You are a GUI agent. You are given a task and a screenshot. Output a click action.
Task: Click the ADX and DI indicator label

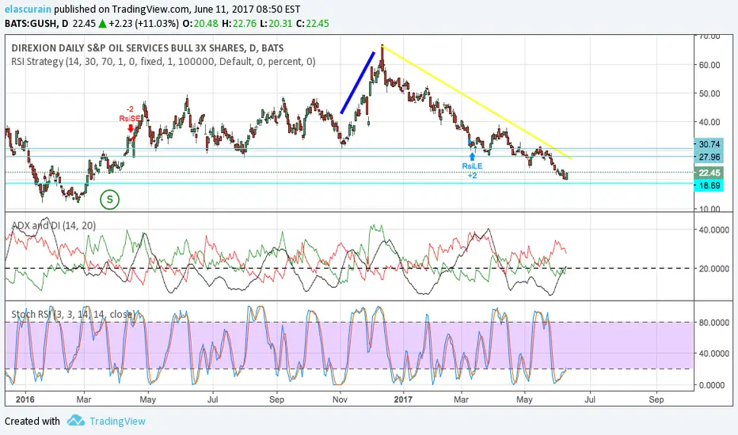54,225
